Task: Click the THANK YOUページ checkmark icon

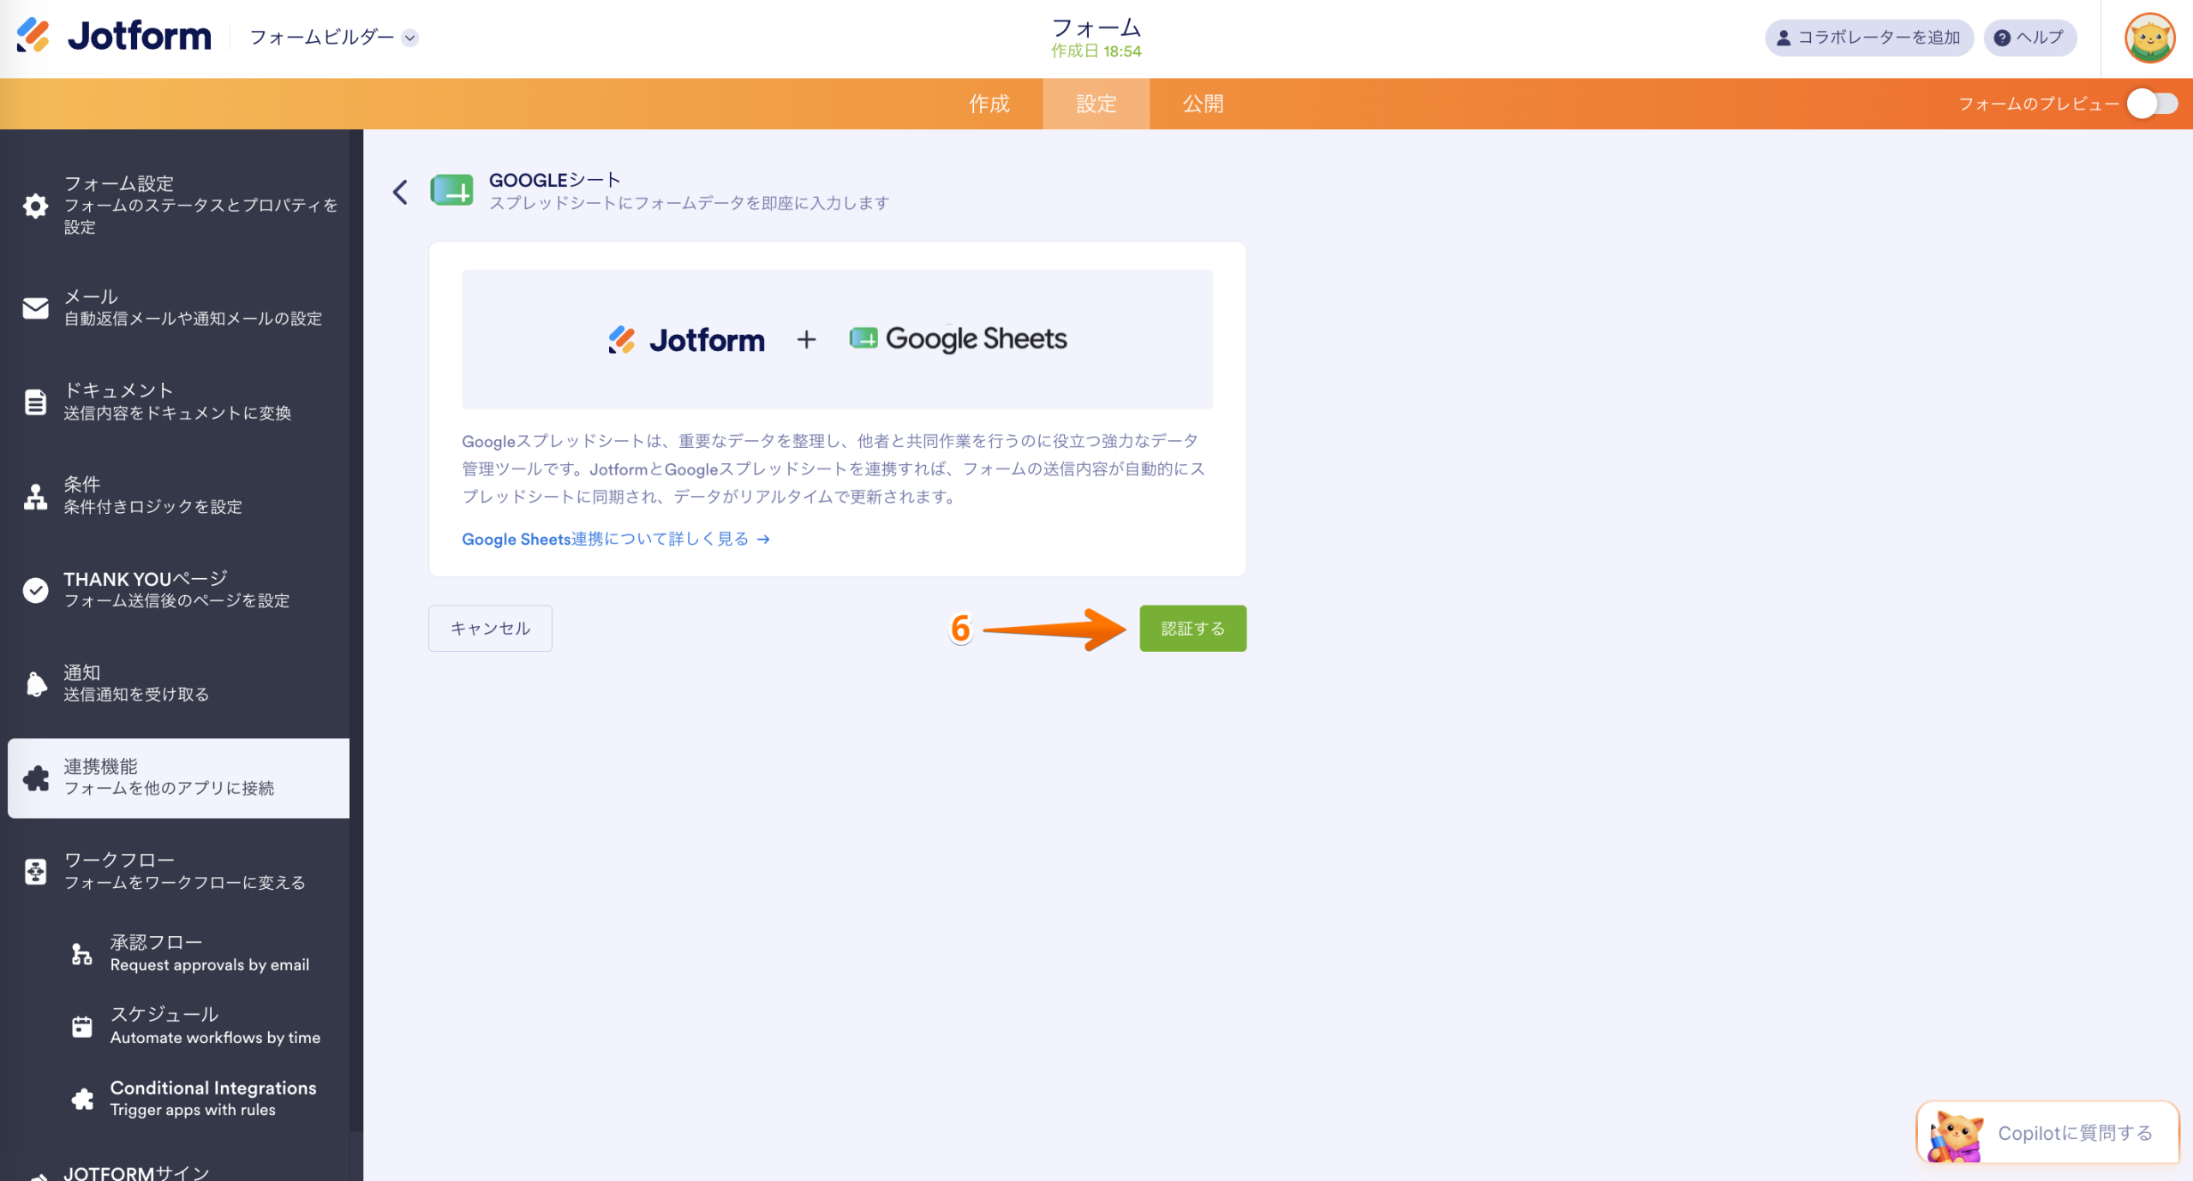Action: point(35,590)
